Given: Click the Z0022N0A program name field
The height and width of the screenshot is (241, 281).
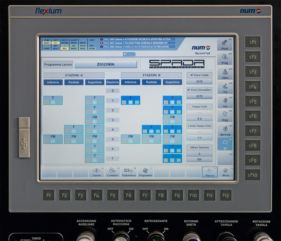Looking at the screenshot, I should [106, 65].
